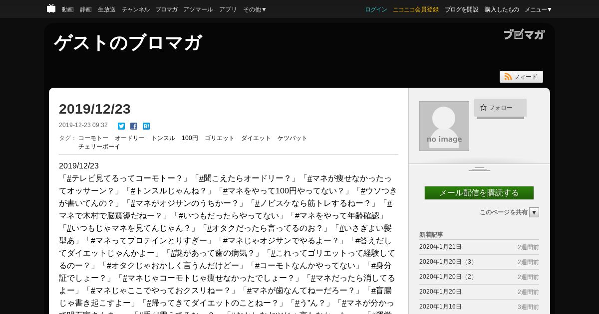Viewport: 599px width, 314px height.
Task: Open 動画 in the top navigation
Action: 68,9
